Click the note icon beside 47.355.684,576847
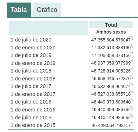 (131, 38)
